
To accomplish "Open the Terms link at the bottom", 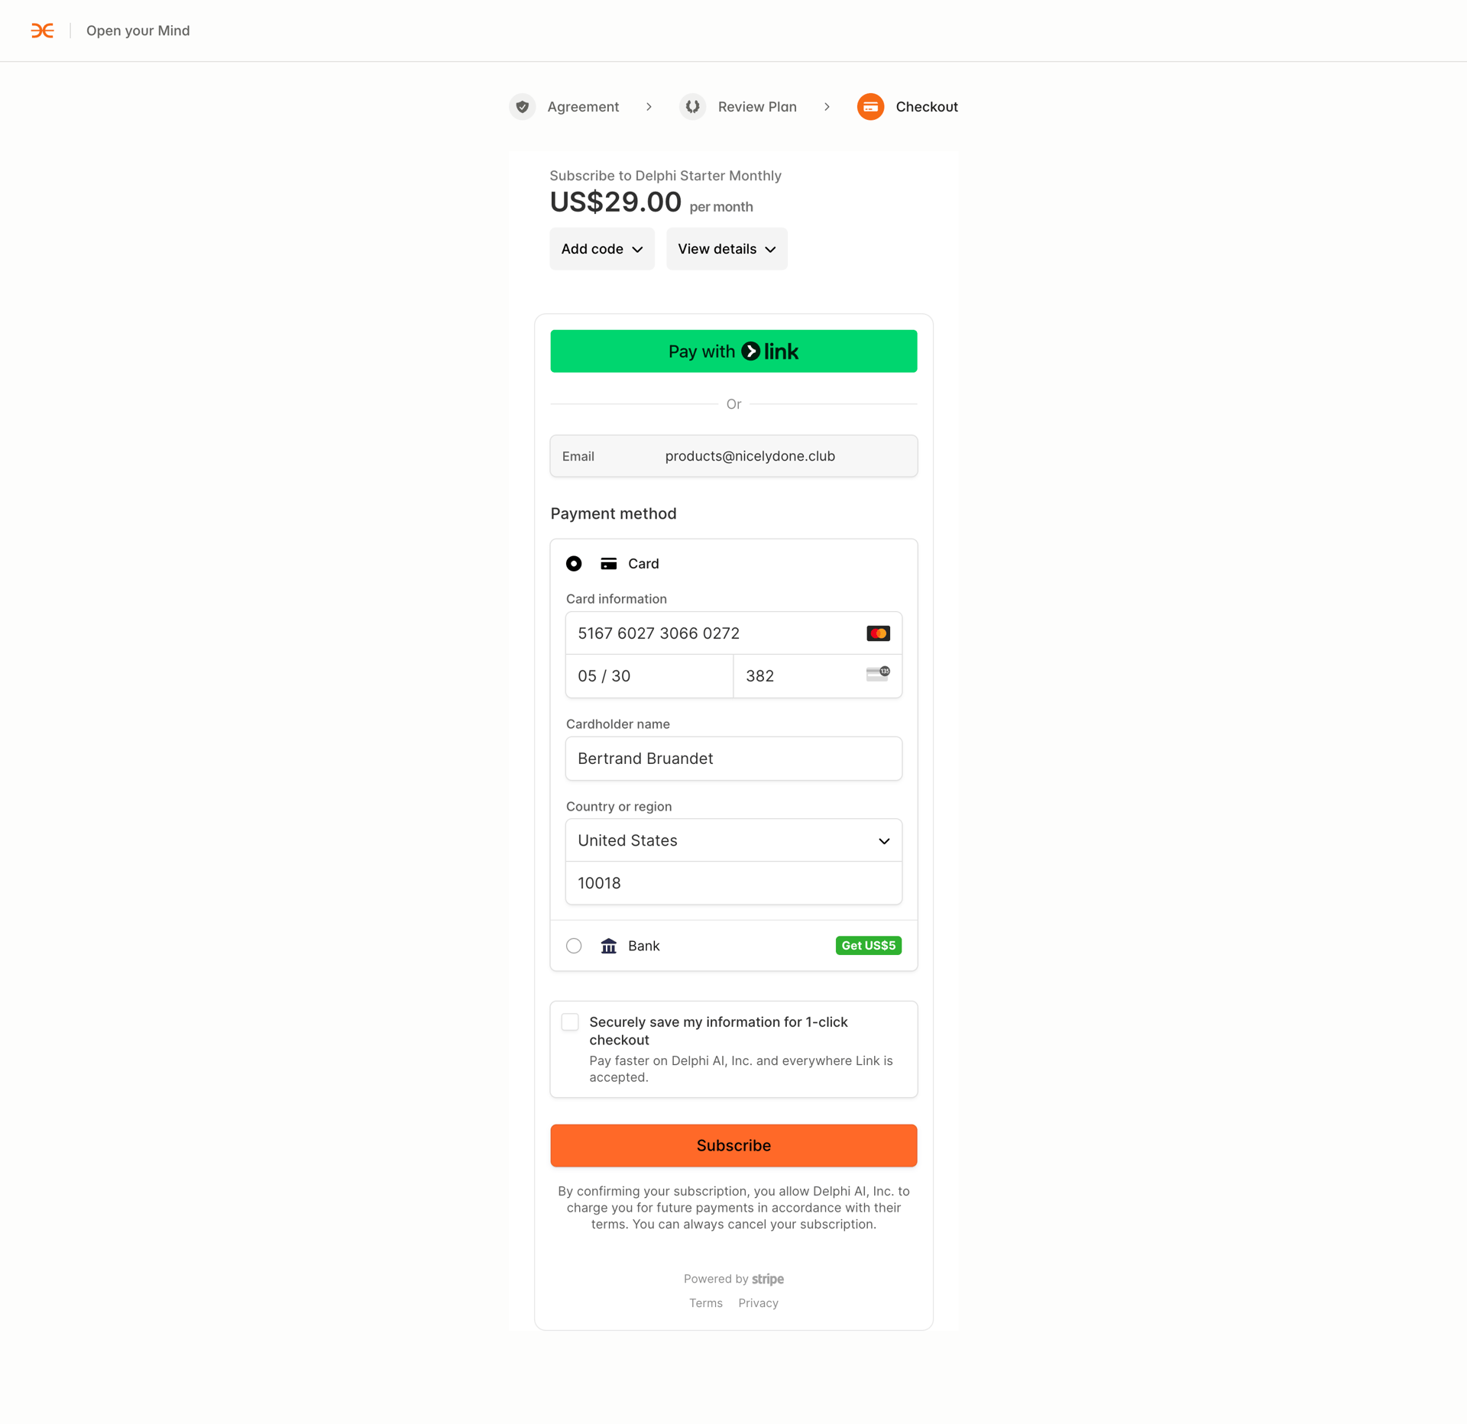I will coord(705,1303).
